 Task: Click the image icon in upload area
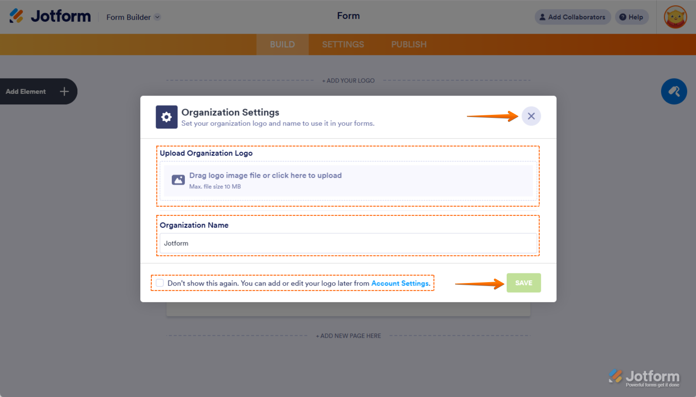[x=178, y=180]
